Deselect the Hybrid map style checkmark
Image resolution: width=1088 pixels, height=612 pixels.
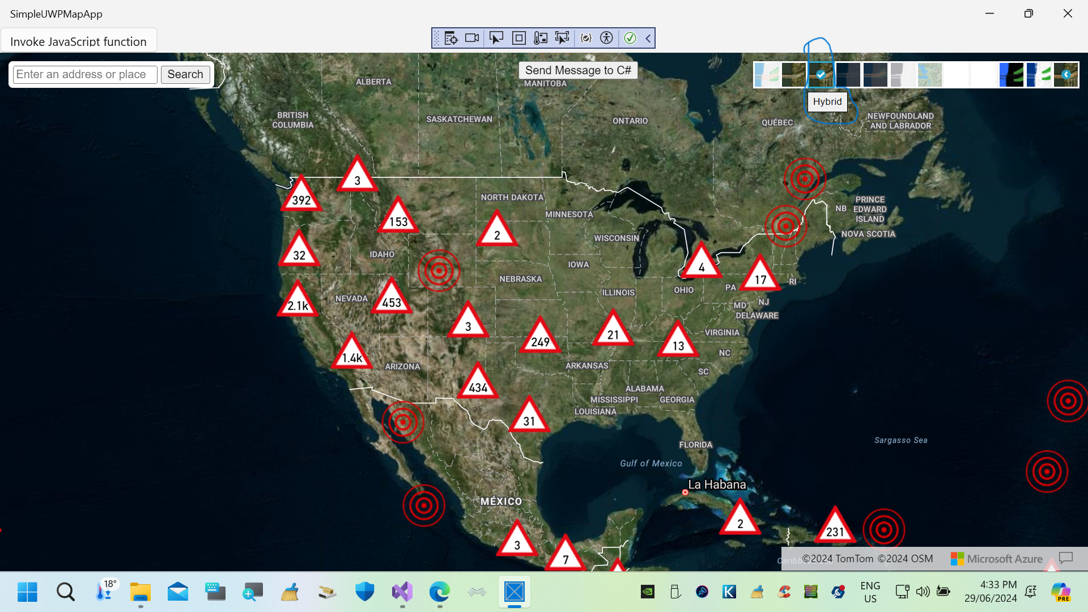tap(821, 74)
